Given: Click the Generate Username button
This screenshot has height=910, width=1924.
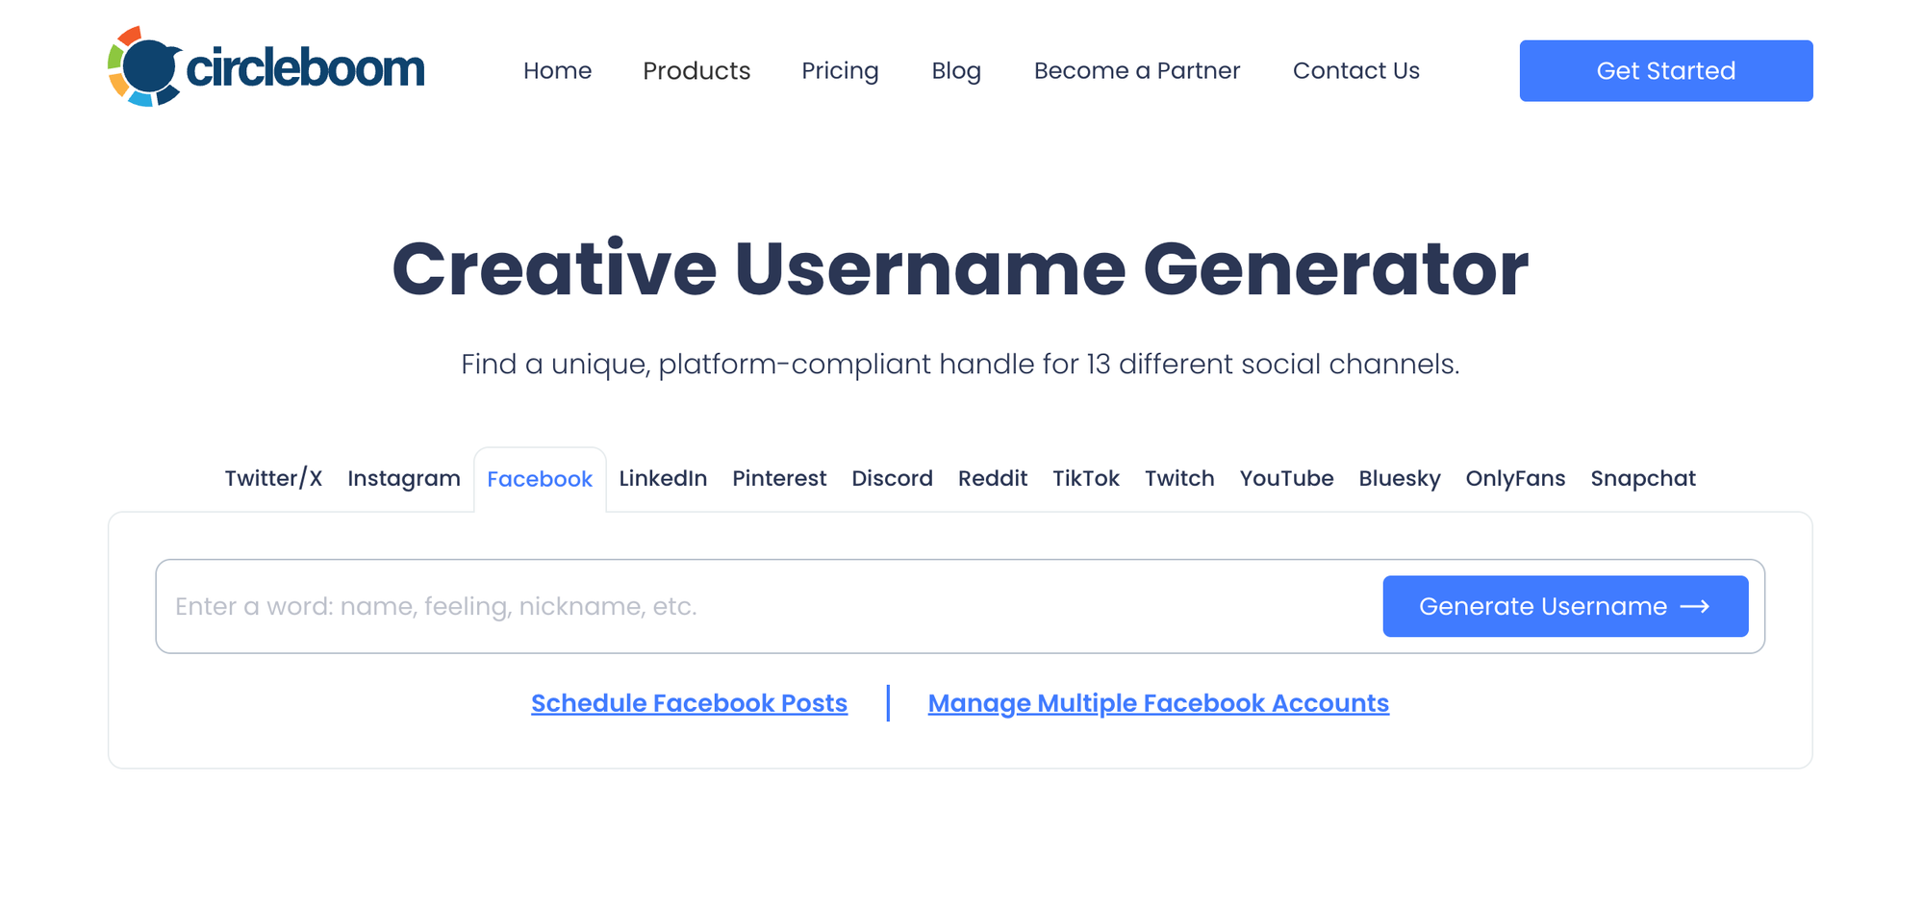Looking at the screenshot, I should pos(1564,606).
